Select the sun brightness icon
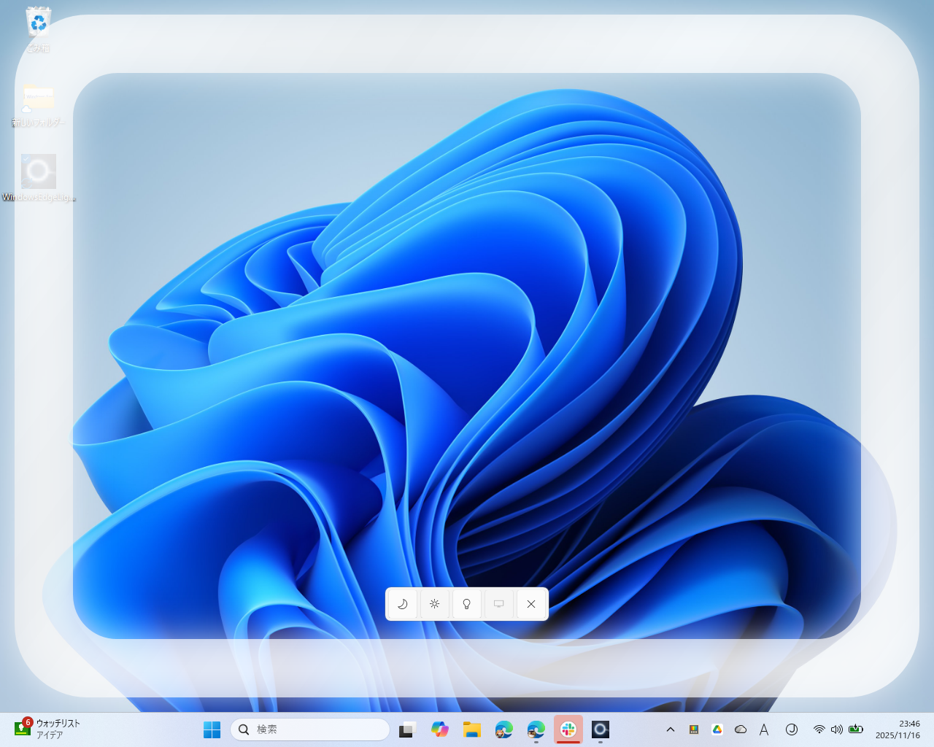The width and height of the screenshot is (934, 747). click(434, 604)
